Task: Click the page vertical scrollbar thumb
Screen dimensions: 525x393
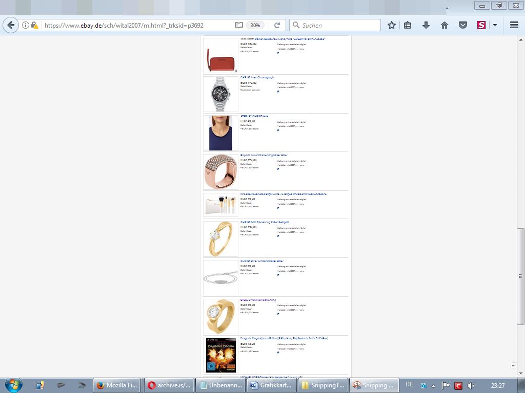Action: [520, 276]
